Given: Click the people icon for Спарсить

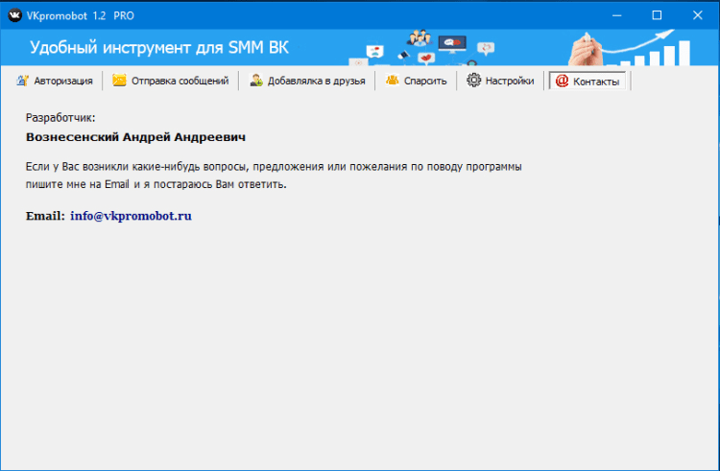Looking at the screenshot, I should pos(392,81).
